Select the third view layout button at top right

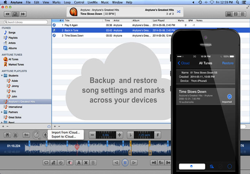(x=242, y=14)
